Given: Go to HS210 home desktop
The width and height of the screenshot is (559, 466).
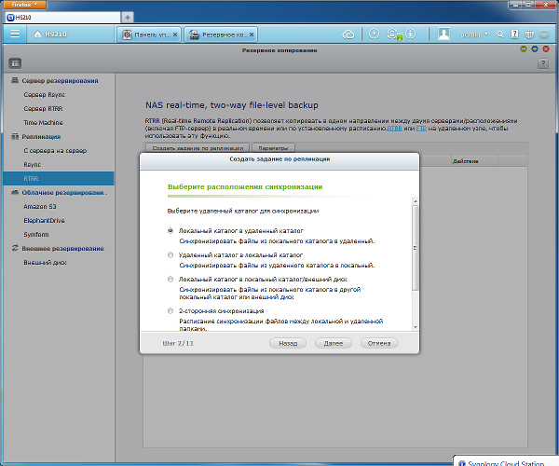Looking at the screenshot, I should click(50, 34).
